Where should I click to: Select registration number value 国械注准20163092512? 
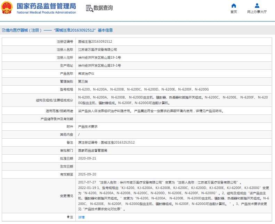[95, 42]
